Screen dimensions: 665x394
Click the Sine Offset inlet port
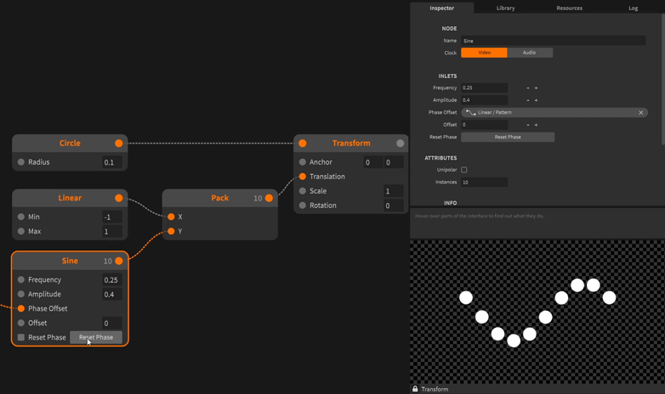[20, 323]
